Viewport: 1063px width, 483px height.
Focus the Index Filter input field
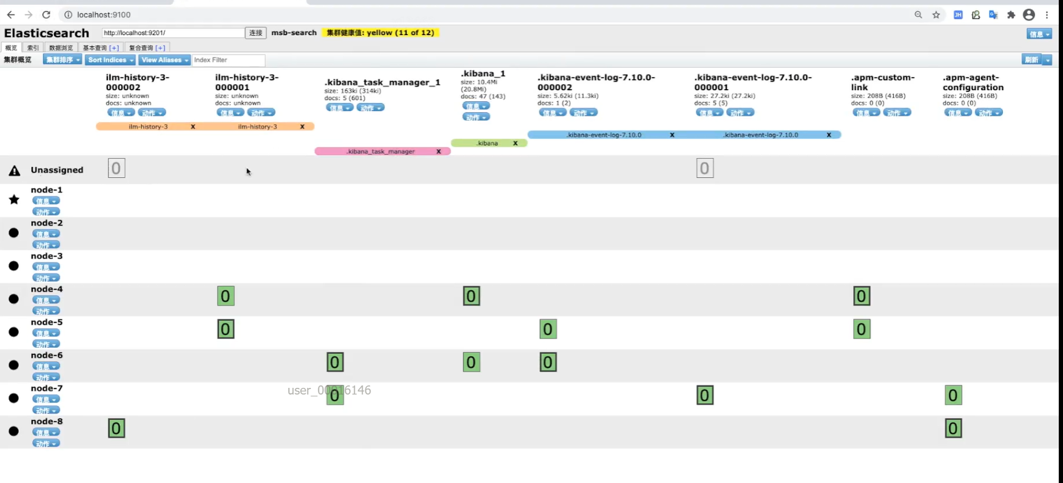pos(229,60)
